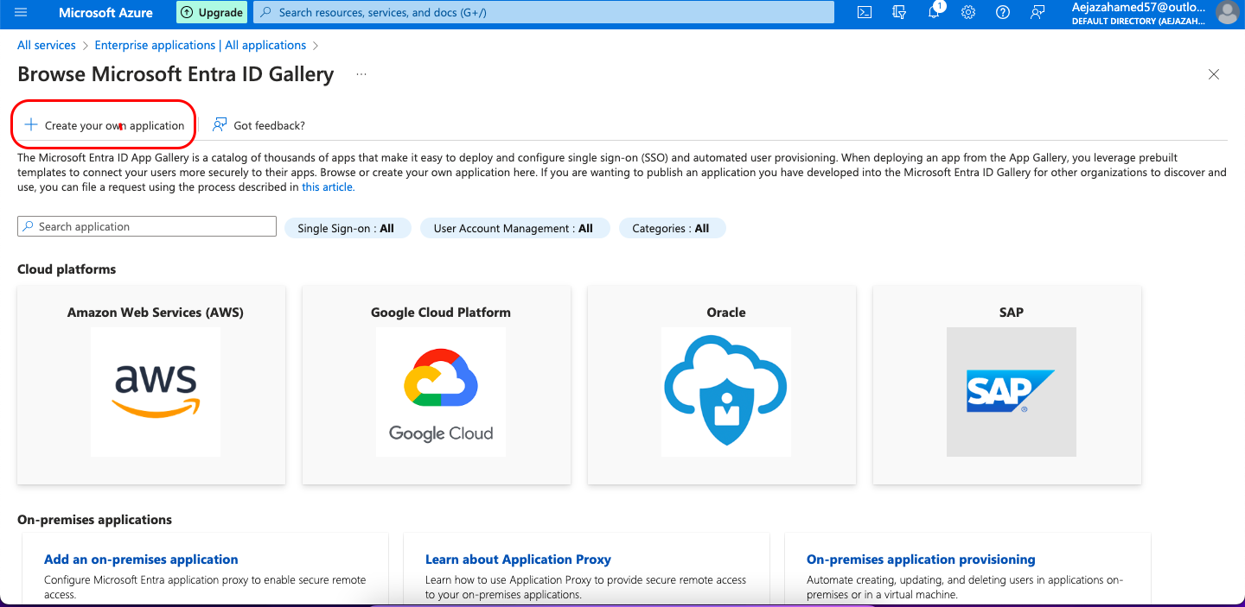Focus the Search application field
Screen dimensions: 1245x607
click(147, 226)
